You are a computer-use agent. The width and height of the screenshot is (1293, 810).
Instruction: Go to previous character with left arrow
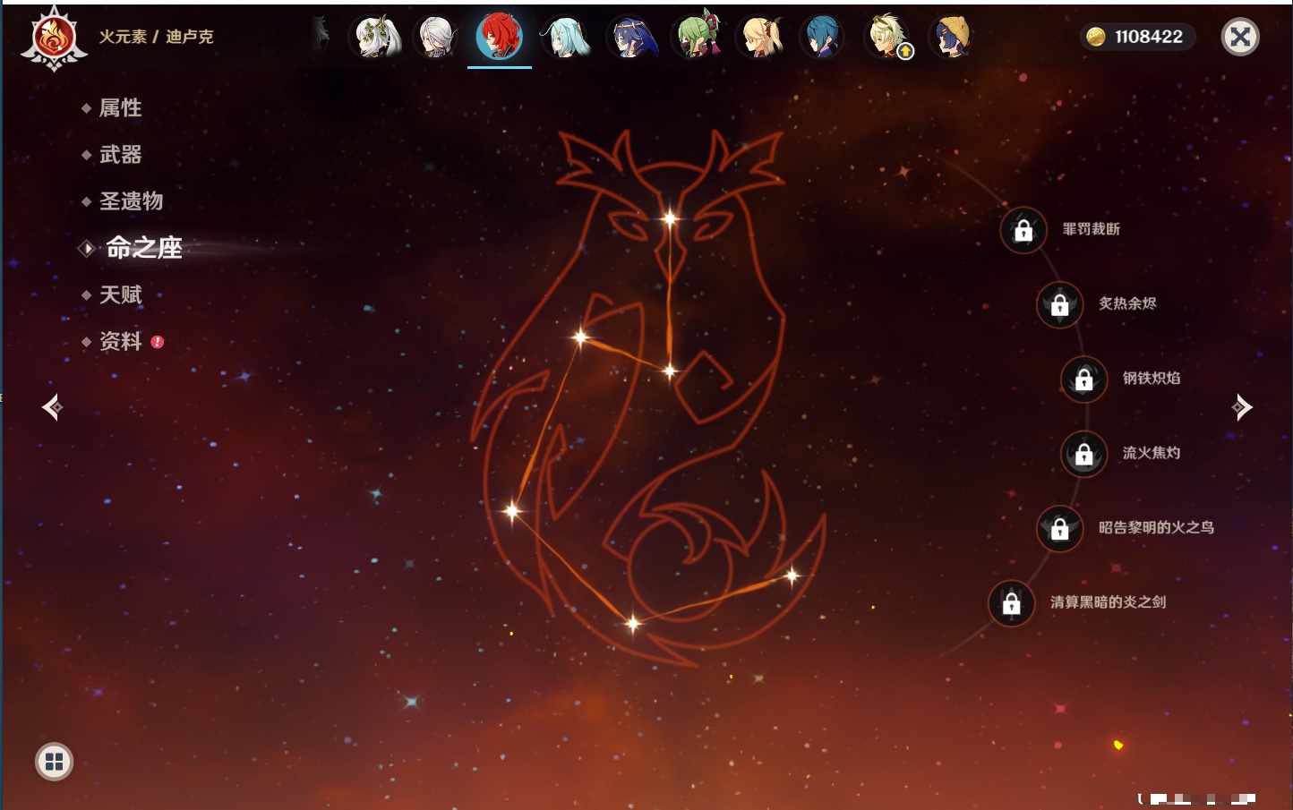[52, 407]
